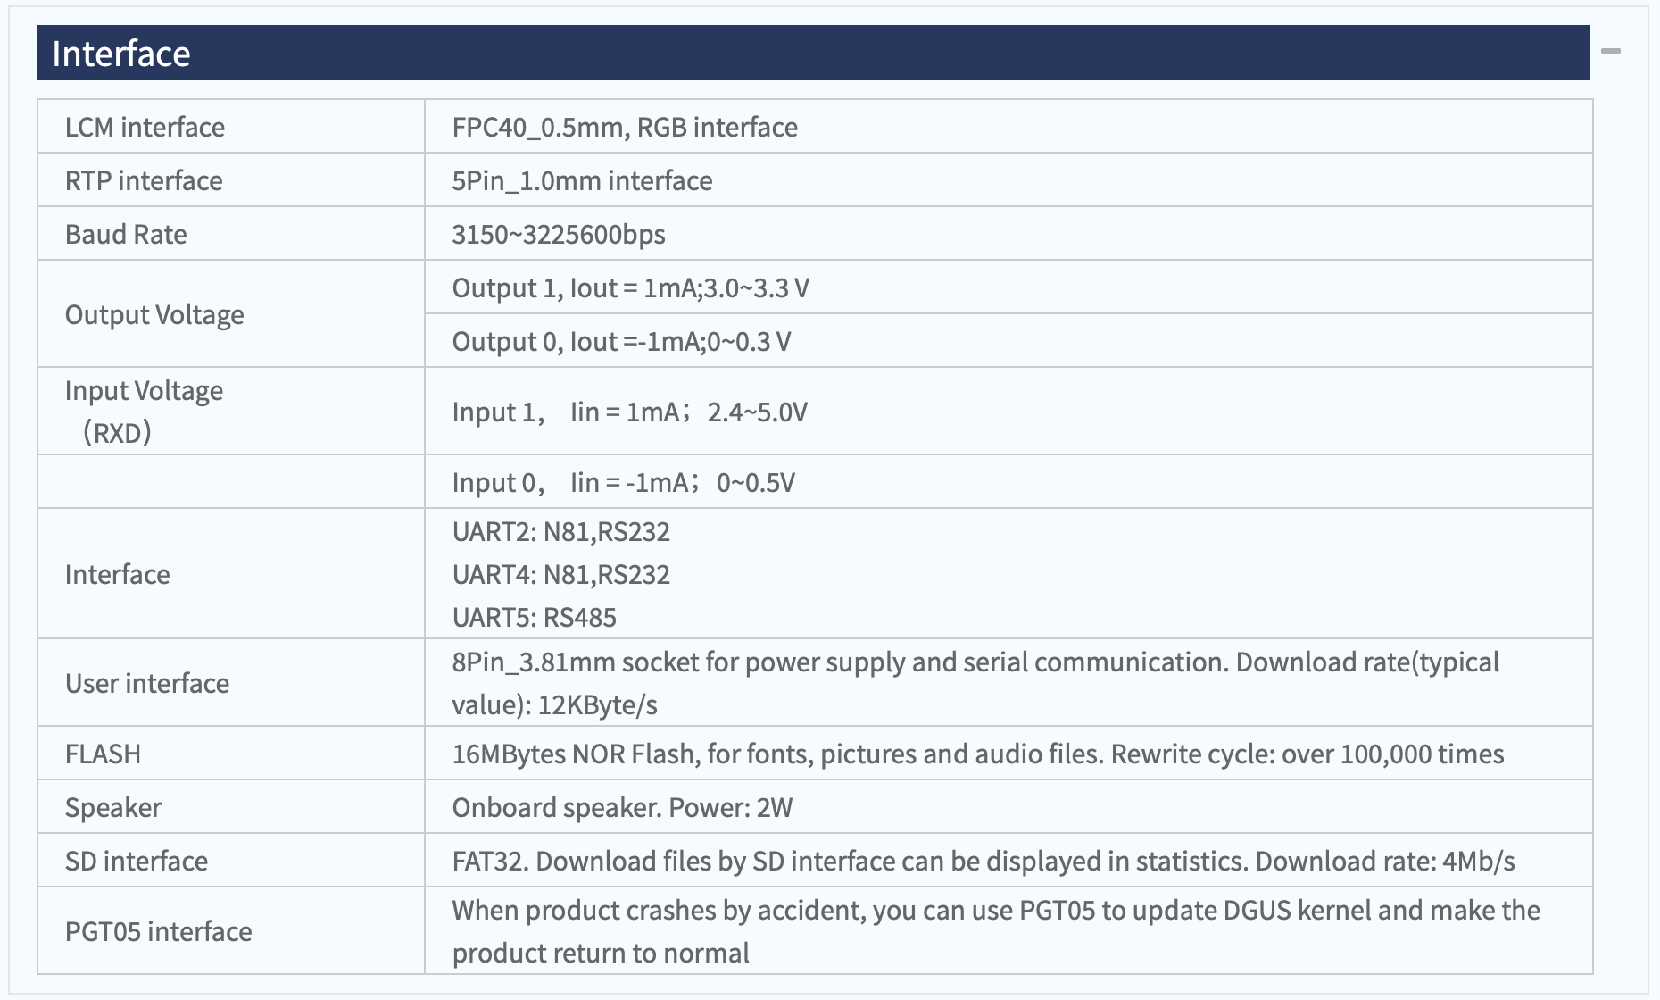The width and height of the screenshot is (1660, 1000).
Task: Select the 'Baud Rate' label cell
Action: (x=231, y=234)
